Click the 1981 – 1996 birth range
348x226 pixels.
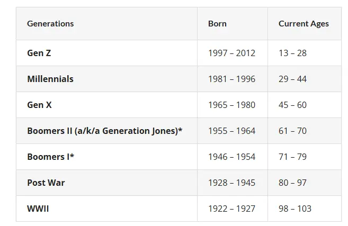(x=231, y=79)
